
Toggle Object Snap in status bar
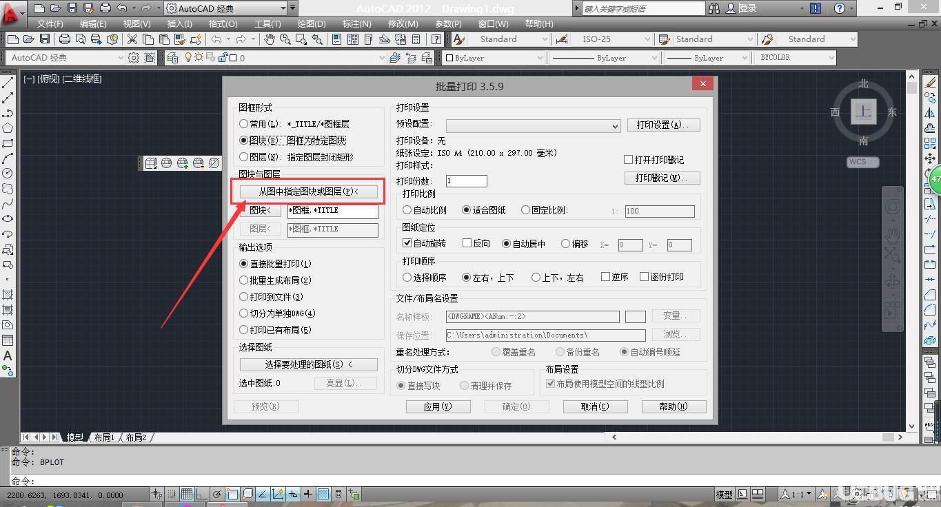click(x=232, y=494)
